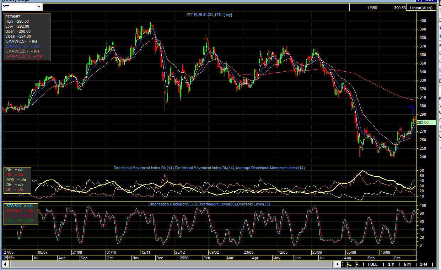Screen dimensions: 441x270
Task: Click the horizontal chart scrollbar track
Action: [172, 264]
